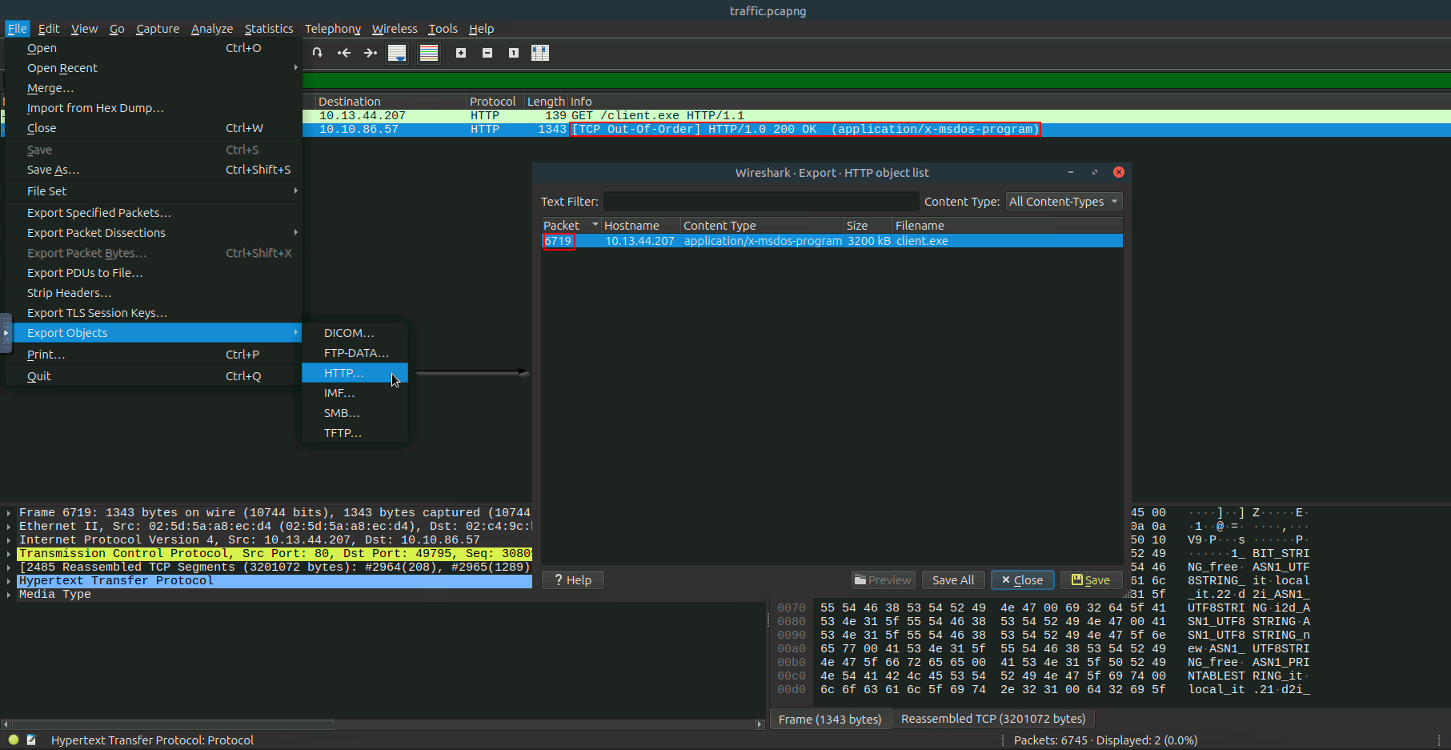The width and height of the screenshot is (1451, 750).
Task: Toggle auto-scroll during live capture
Action: 397,53
